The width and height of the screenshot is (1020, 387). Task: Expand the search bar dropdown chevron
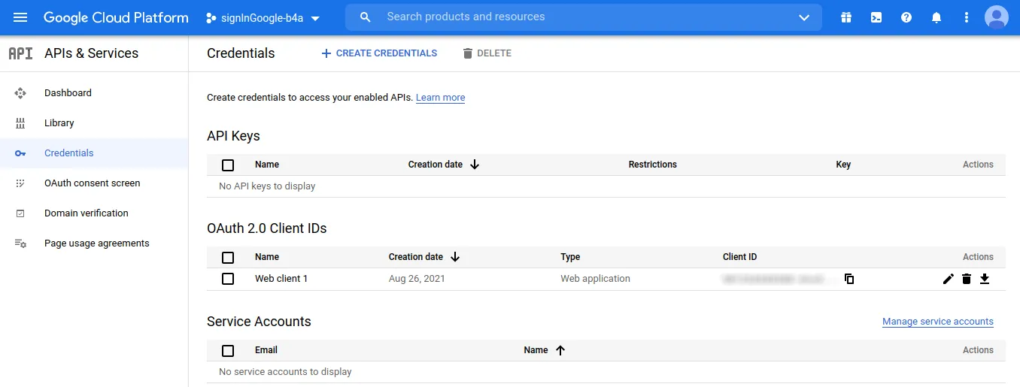click(x=804, y=17)
